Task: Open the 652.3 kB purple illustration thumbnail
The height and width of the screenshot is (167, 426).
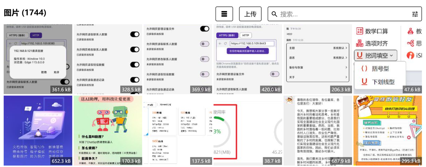Action: (x=38, y=130)
